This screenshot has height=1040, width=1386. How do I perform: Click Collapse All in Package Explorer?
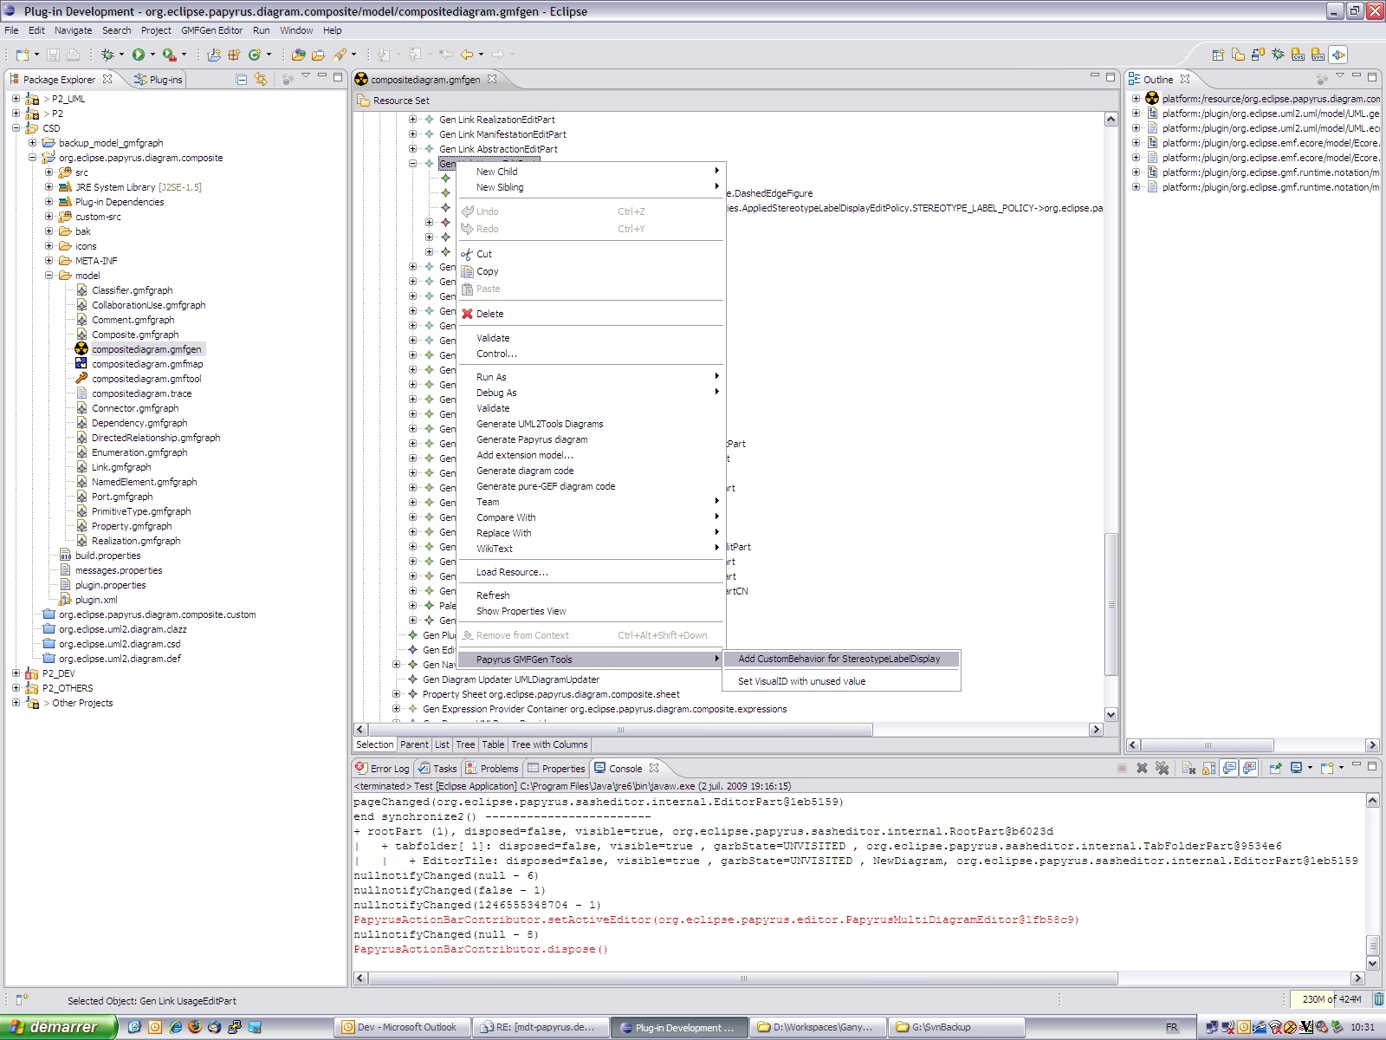tap(242, 79)
